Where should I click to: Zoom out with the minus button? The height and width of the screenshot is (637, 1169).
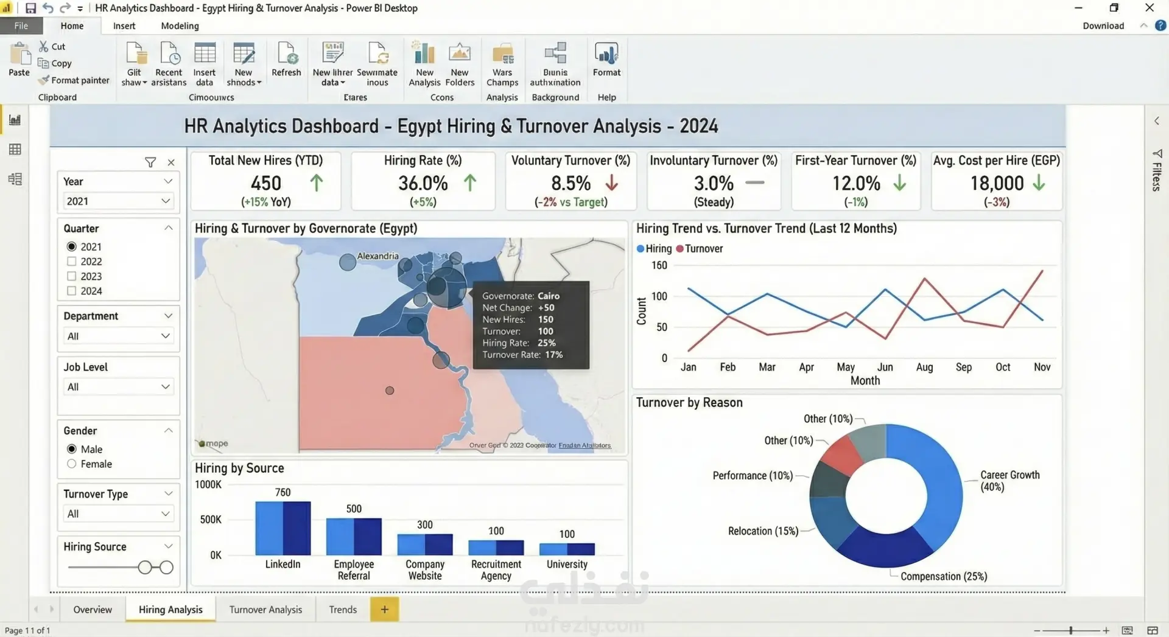click(x=1036, y=630)
